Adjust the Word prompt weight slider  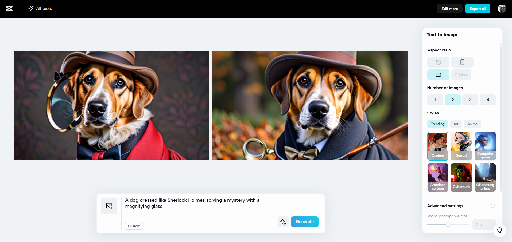pos(448,224)
